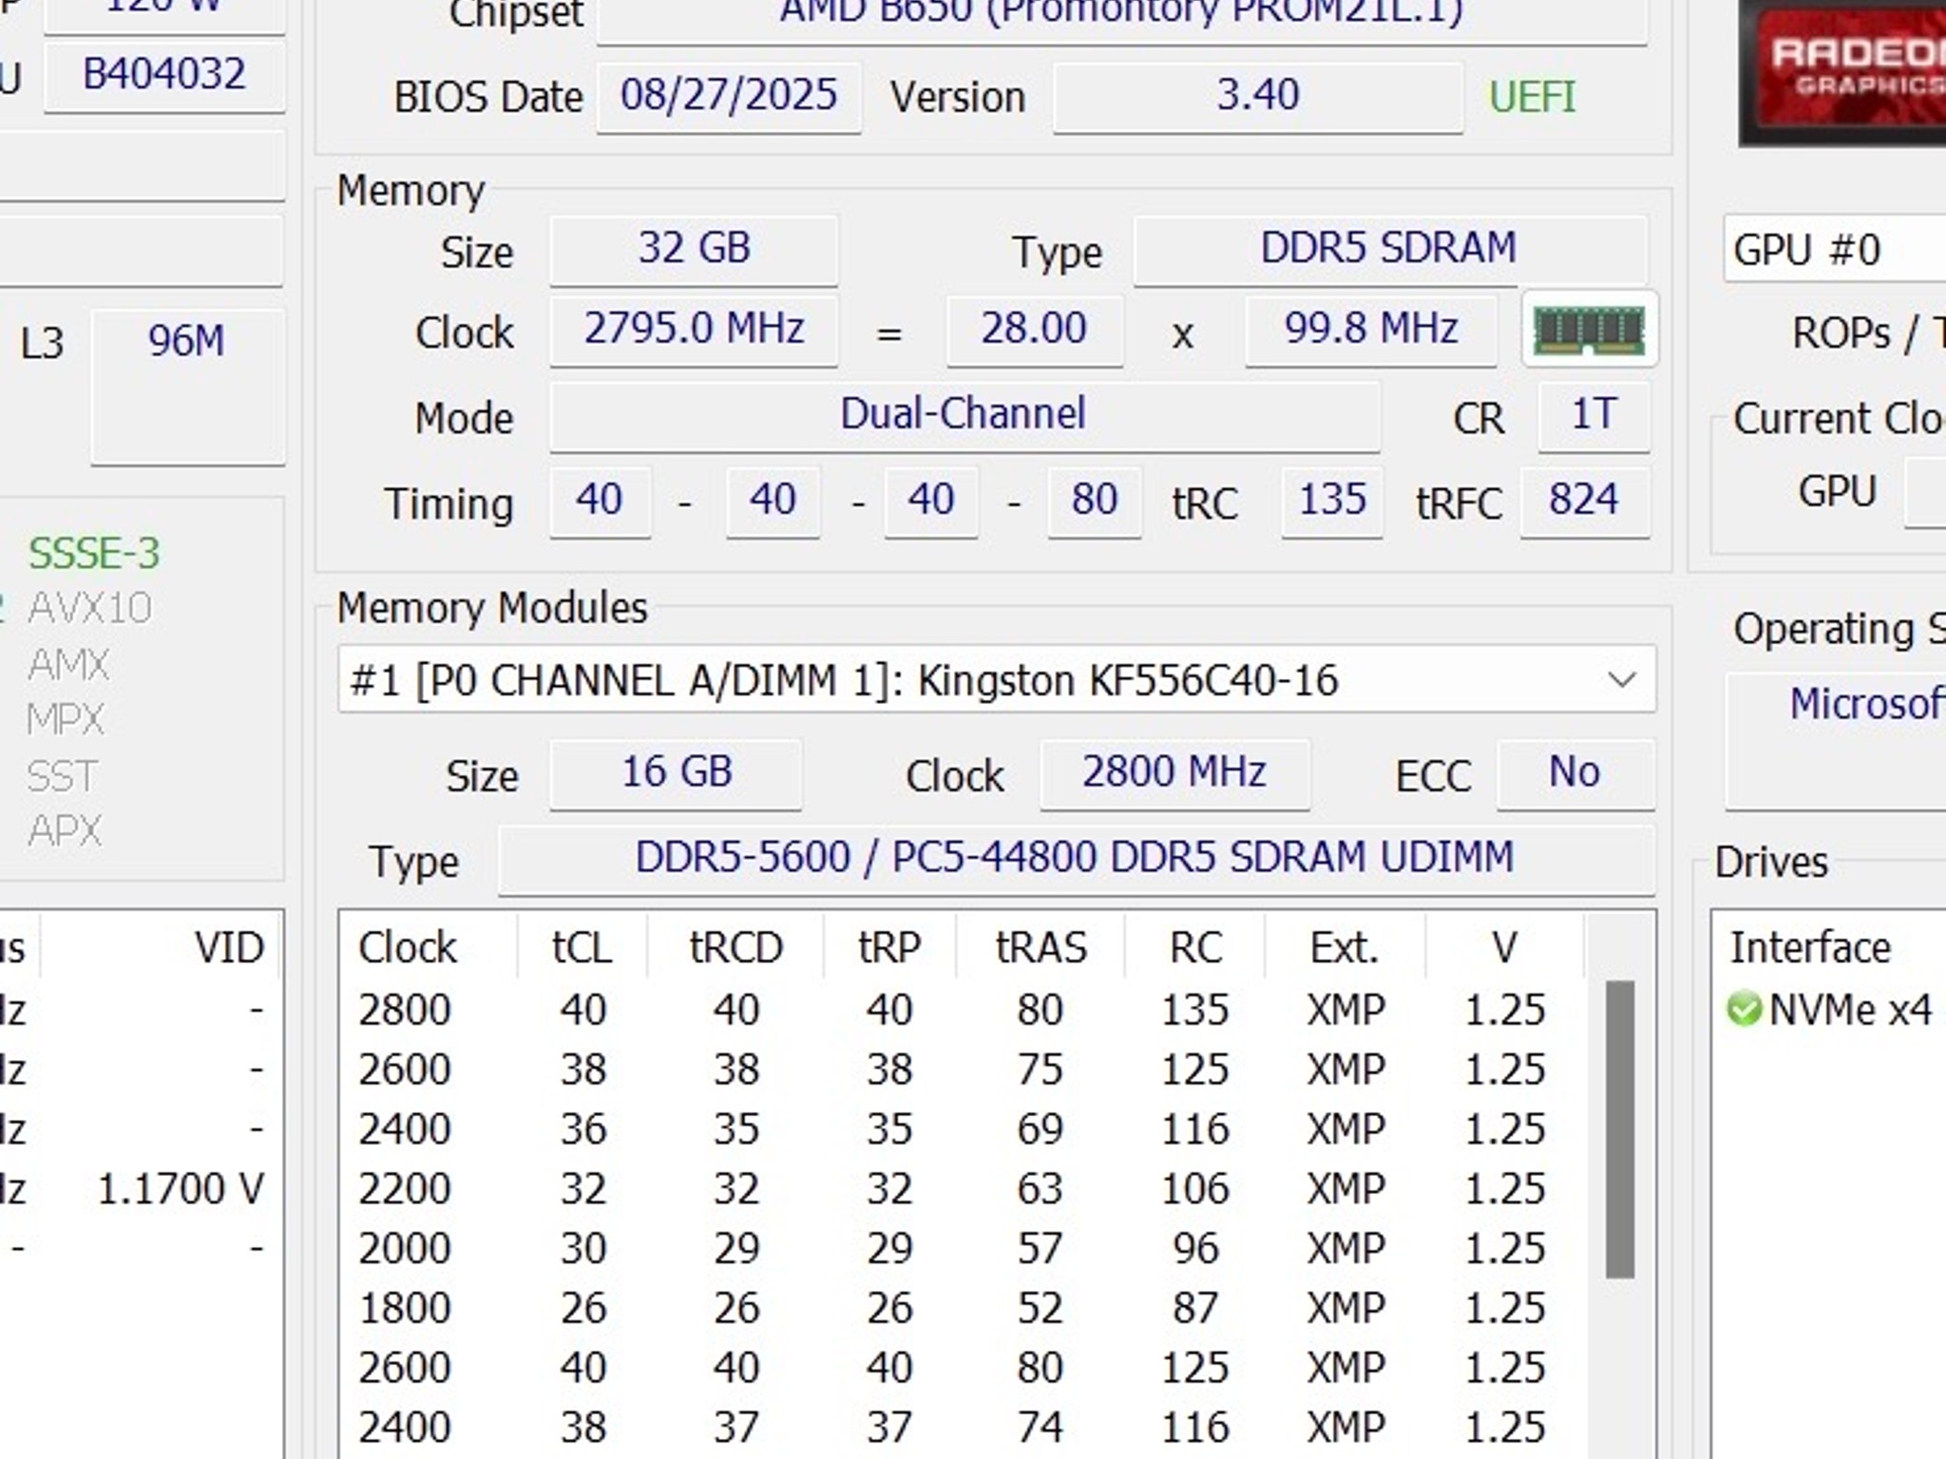Click the SSSE-3 feature label
The image size is (1946, 1459).
tap(94, 554)
